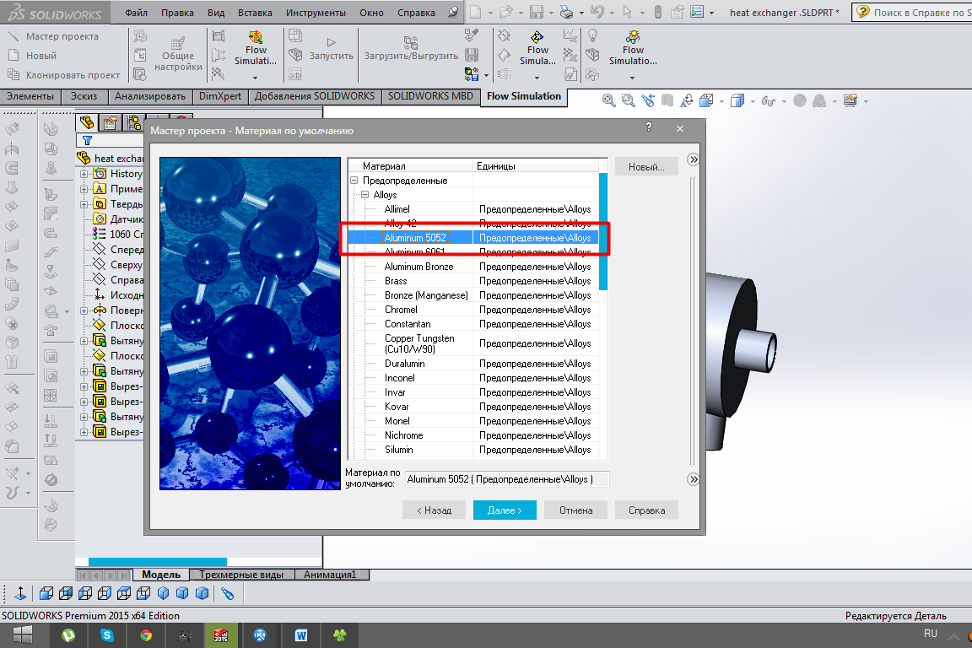This screenshot has height=648, width=972.
Task: Open the Display Style dropdown arrow
Action: tap(753, 101)
